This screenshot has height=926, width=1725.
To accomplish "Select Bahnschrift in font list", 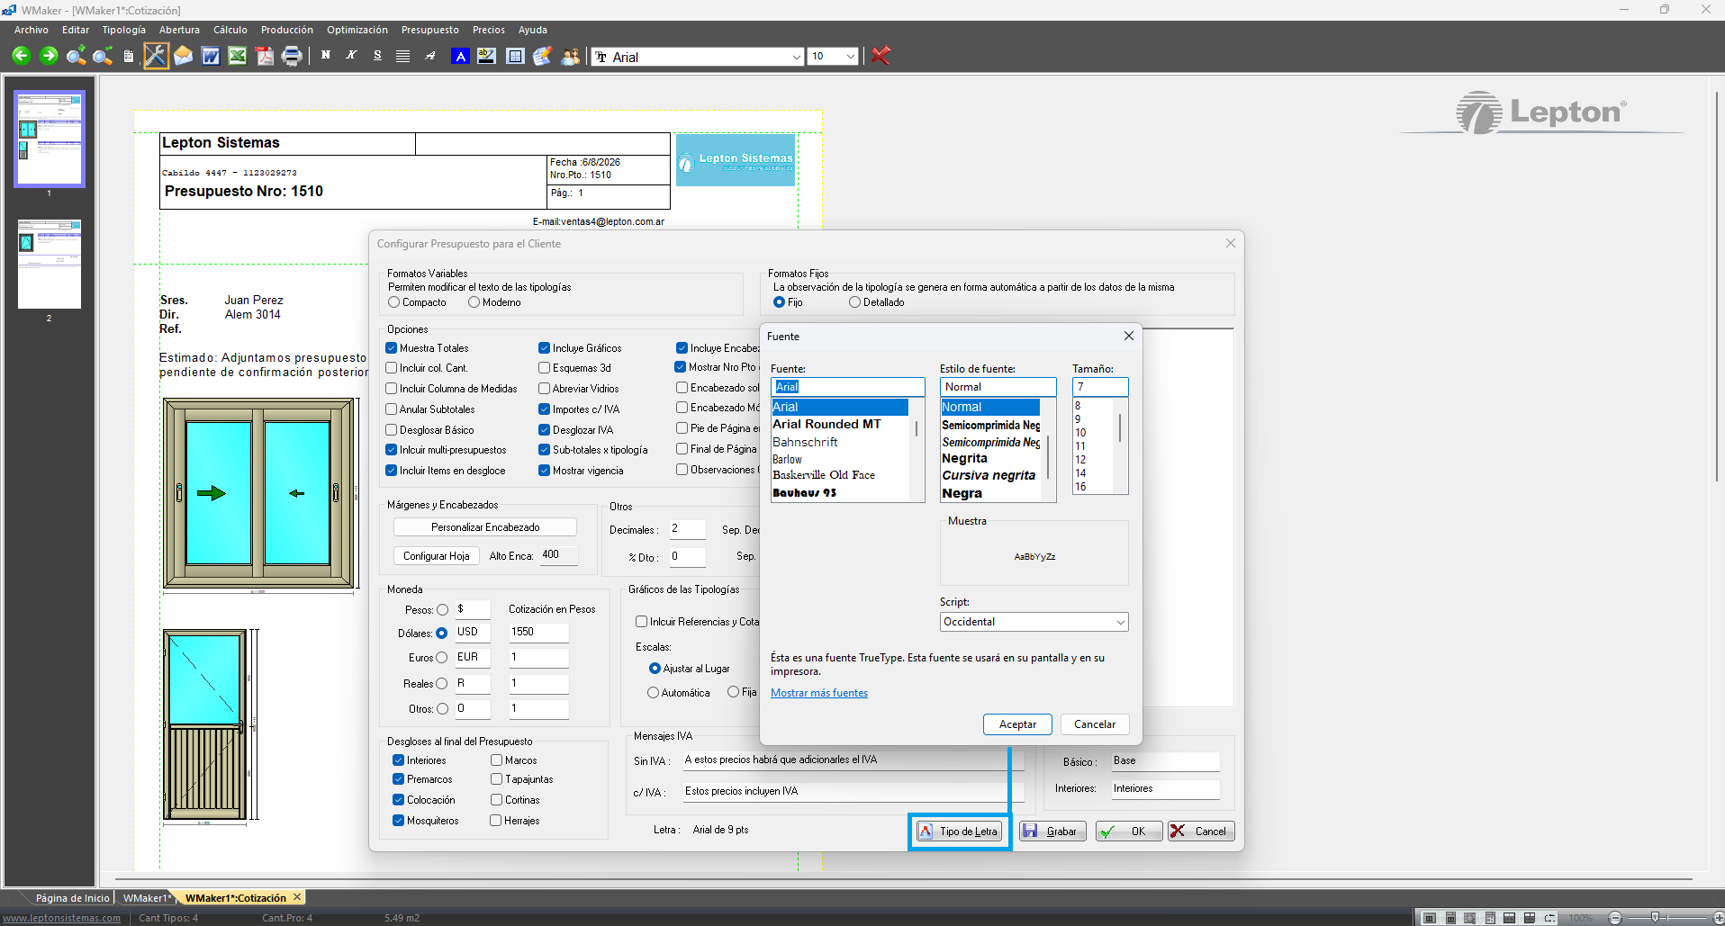I will (x=806, y=442).
